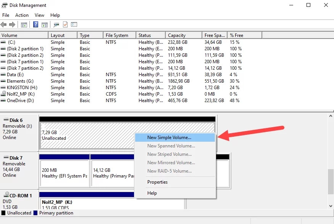Click the checklist toolbar icon on far right
334x224 pixels.
pos(74,24)
